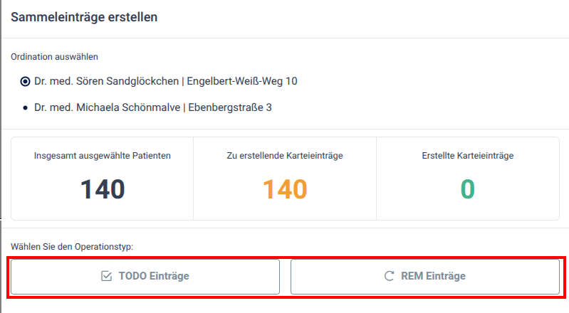569x313 pixels.
Task: Click the REM Einträge button text
Action: (433, 276)
